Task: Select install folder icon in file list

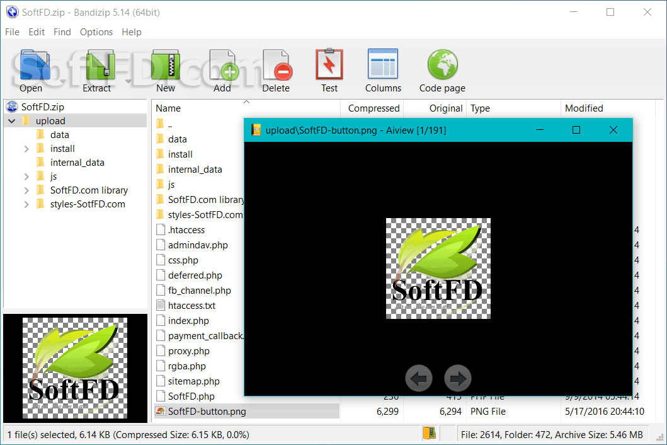Action: (161, 154)
